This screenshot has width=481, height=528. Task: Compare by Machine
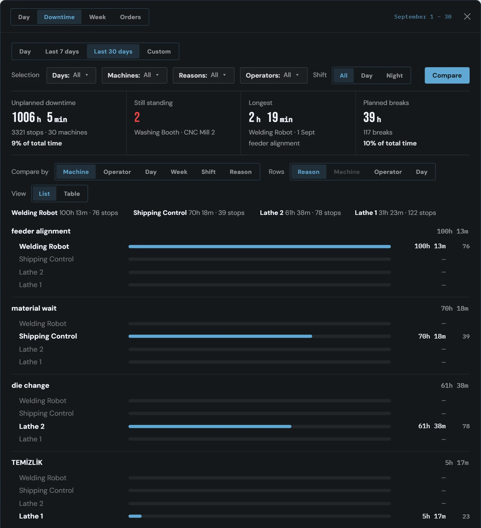point(76,172)
